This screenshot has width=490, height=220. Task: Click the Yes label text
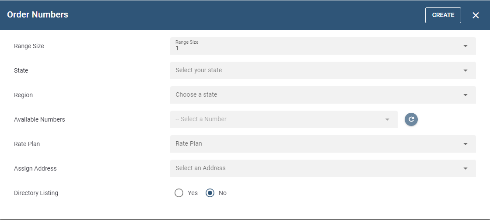(x=193, y=193)
